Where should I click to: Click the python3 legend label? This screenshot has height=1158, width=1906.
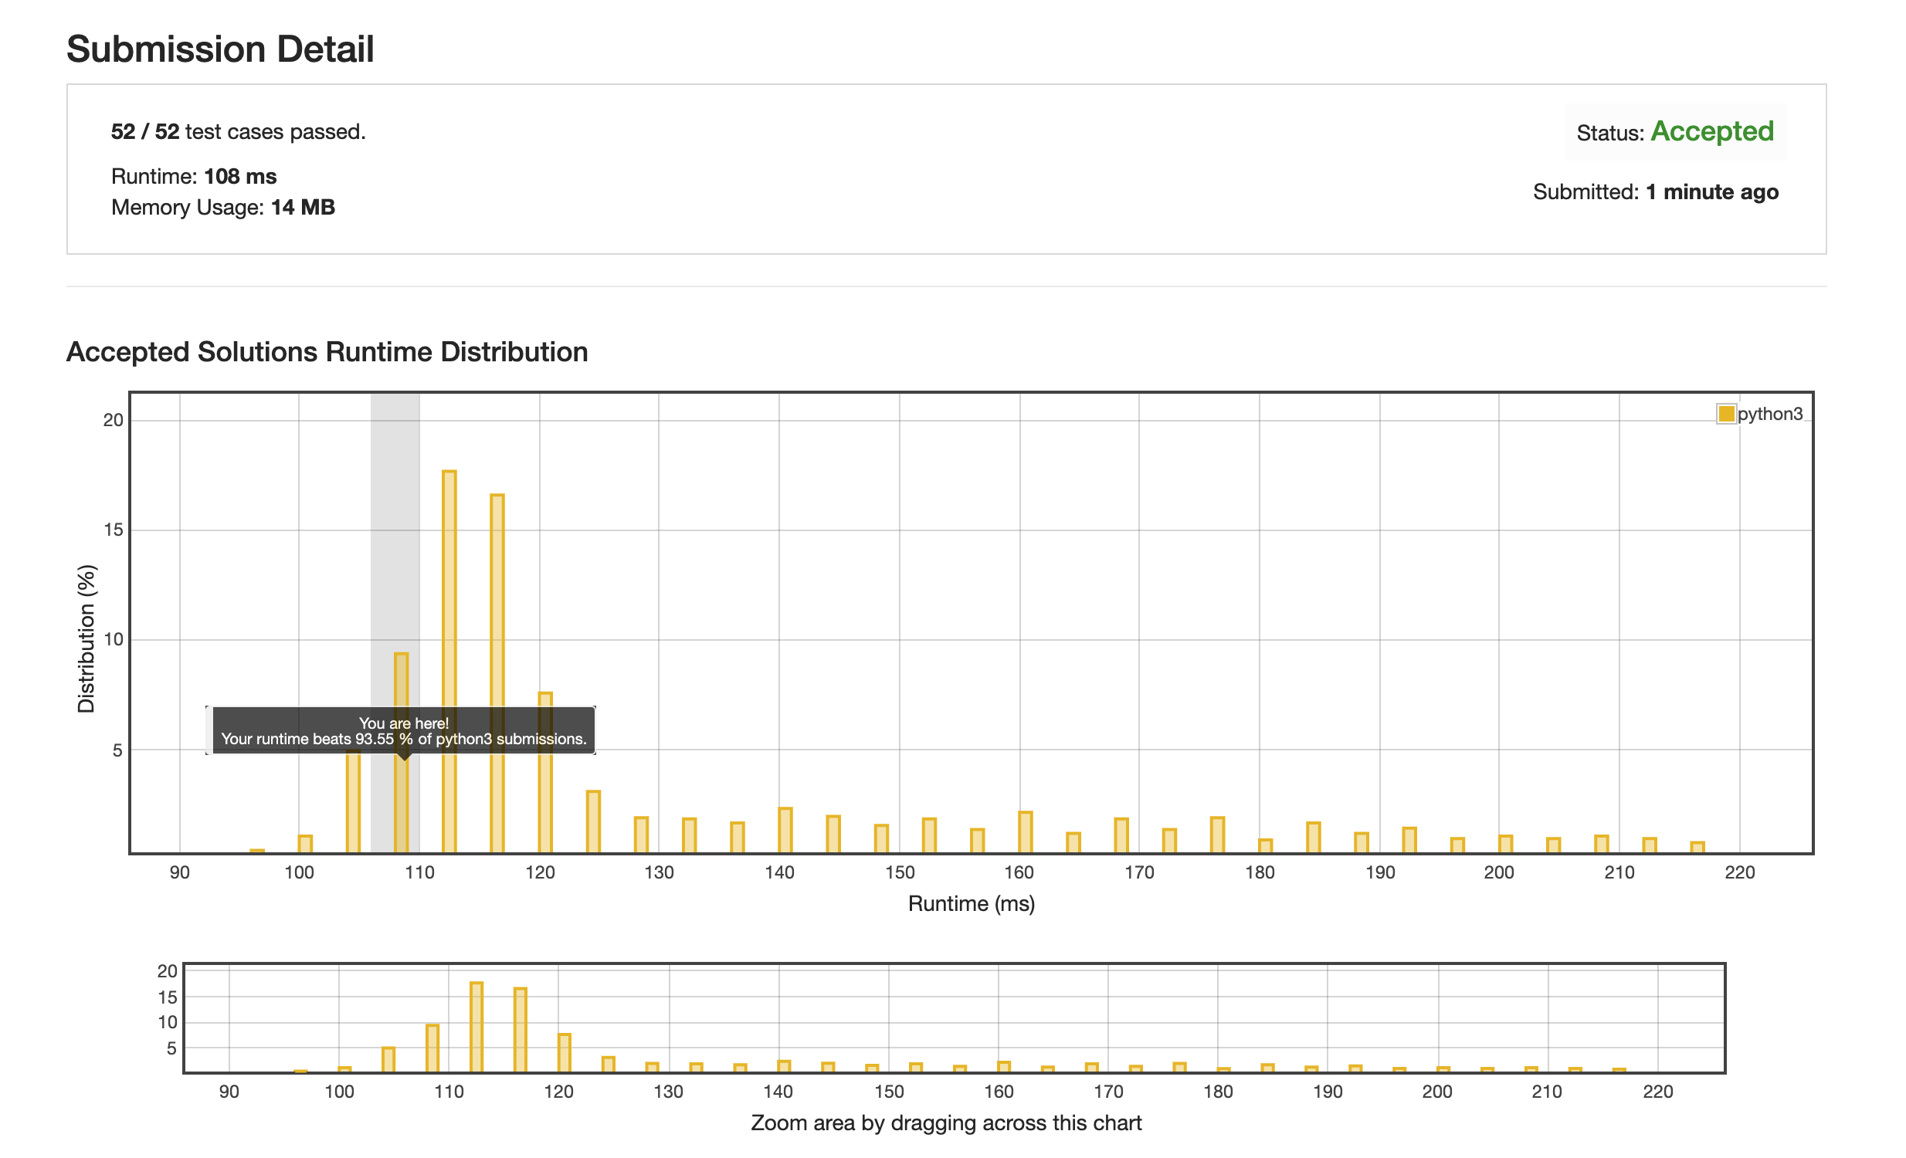point(1770,415)
